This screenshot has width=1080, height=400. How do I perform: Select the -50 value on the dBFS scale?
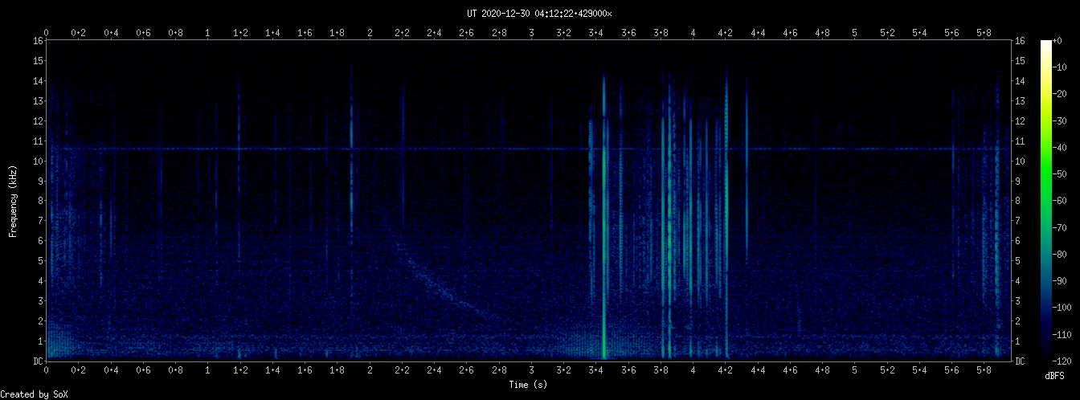pyautogui.click(x=1062, y=174)
